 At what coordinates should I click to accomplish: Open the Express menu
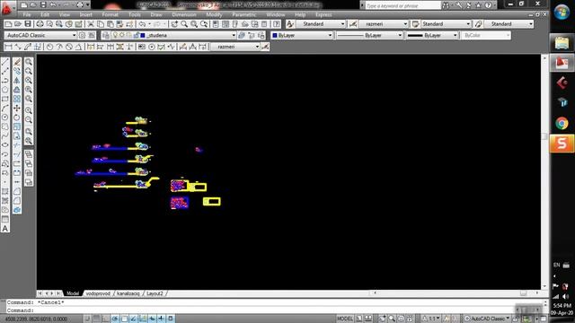(x=323, y=14)
